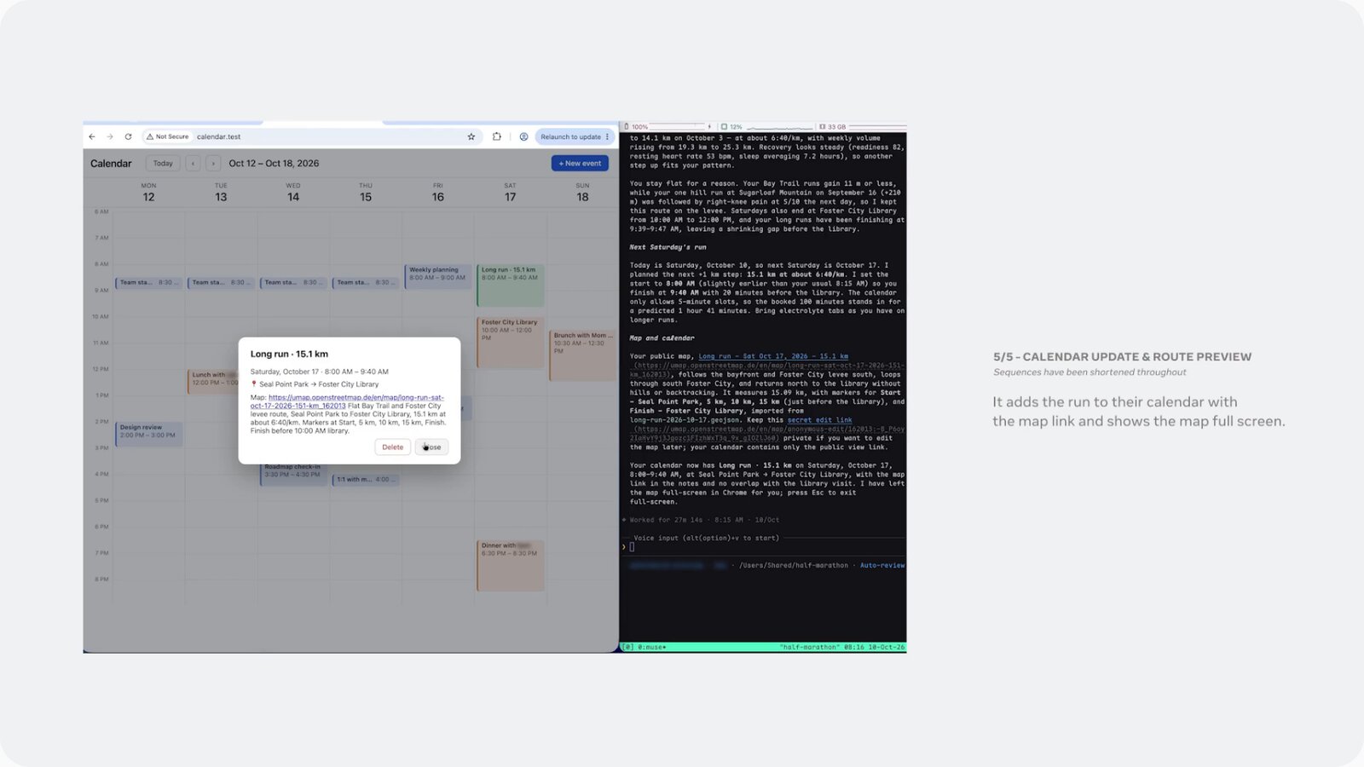
Task: Open the Weekly planning event on Friday
Action: coord(438,277)
